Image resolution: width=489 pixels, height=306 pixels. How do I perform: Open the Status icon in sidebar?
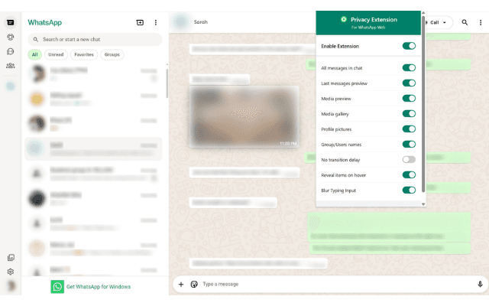click(x=10, y=37)
